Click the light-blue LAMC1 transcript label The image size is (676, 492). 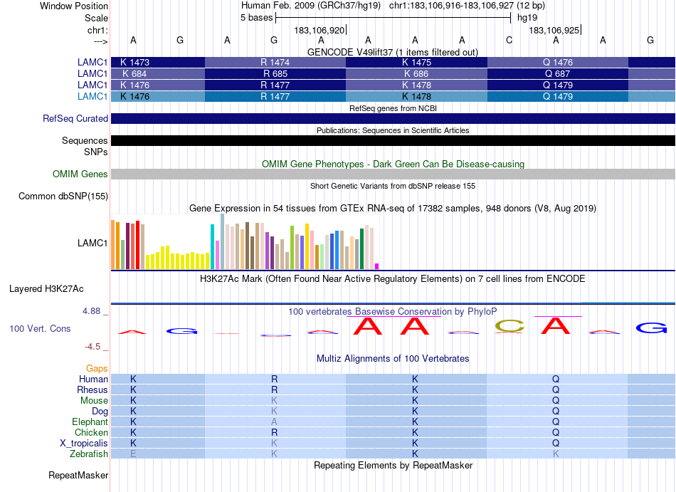click(x=93, y=96)
